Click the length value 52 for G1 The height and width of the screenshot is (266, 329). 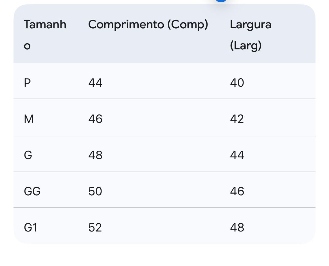(x=95, y=228)
